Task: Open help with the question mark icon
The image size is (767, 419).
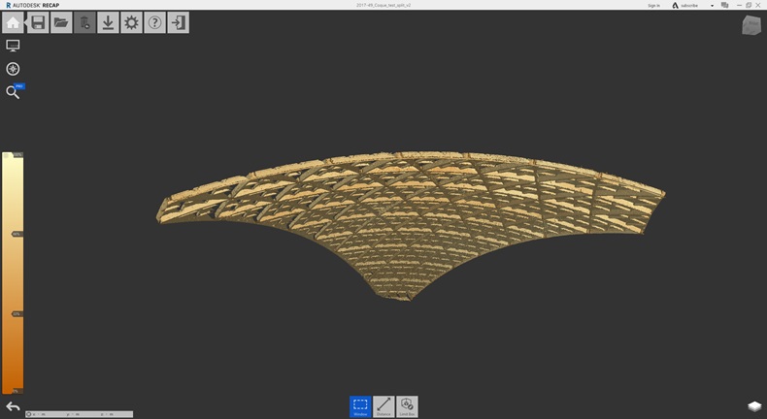Action: (x=154, y=22)
